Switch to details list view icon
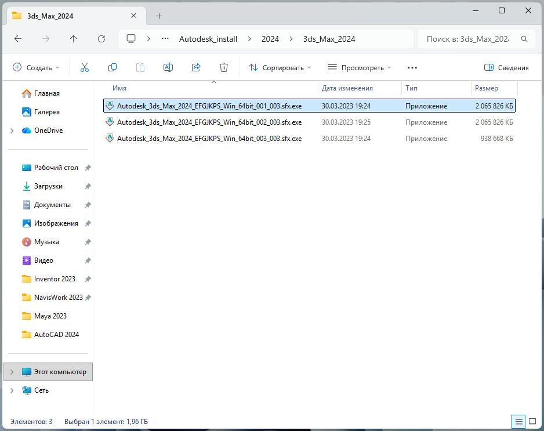 coord(518,422)
